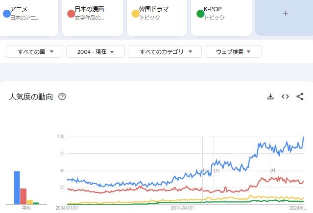313x213 pixels.
Task: Open the 2004 - 現在 date range dropdown
Action: [x=95, y=51]
